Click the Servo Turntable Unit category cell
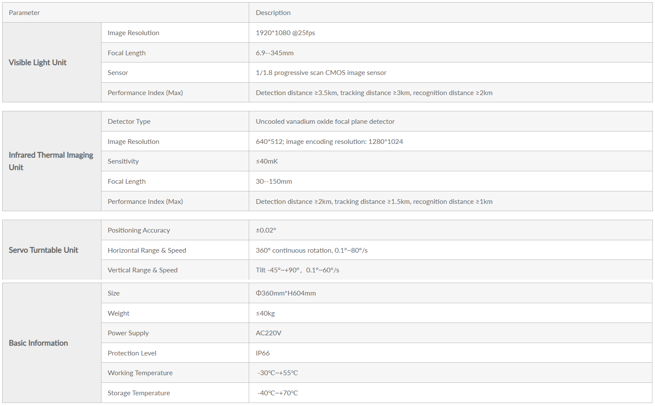Viewport: 655px width, 406px height. click(x=52, y=250)
